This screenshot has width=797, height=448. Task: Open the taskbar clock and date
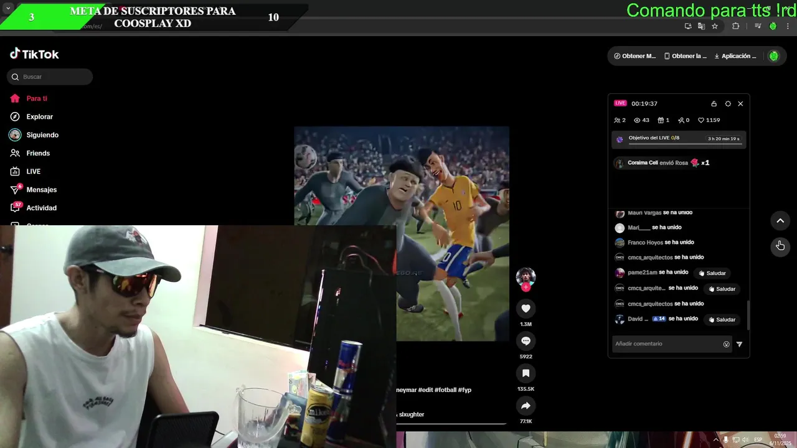pos(780,440)
